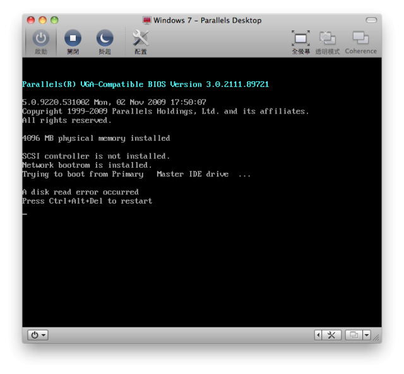Click the Windows 7 – Parallels Desktop title
Image resolution: width=404 pixels, height=374 pixels.
click(208, 20)
